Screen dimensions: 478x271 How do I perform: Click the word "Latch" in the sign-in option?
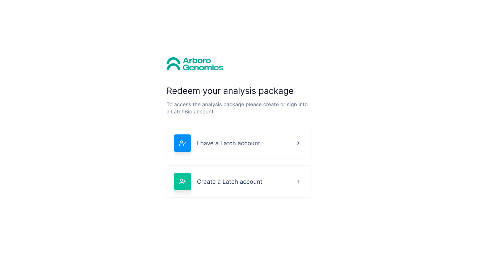228,143
